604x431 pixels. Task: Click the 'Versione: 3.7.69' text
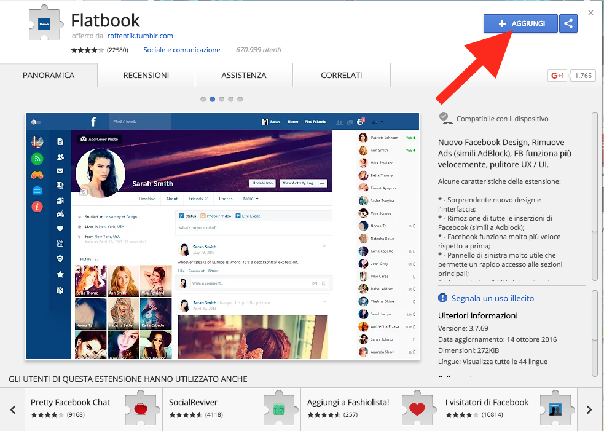(x=463, y=328)
